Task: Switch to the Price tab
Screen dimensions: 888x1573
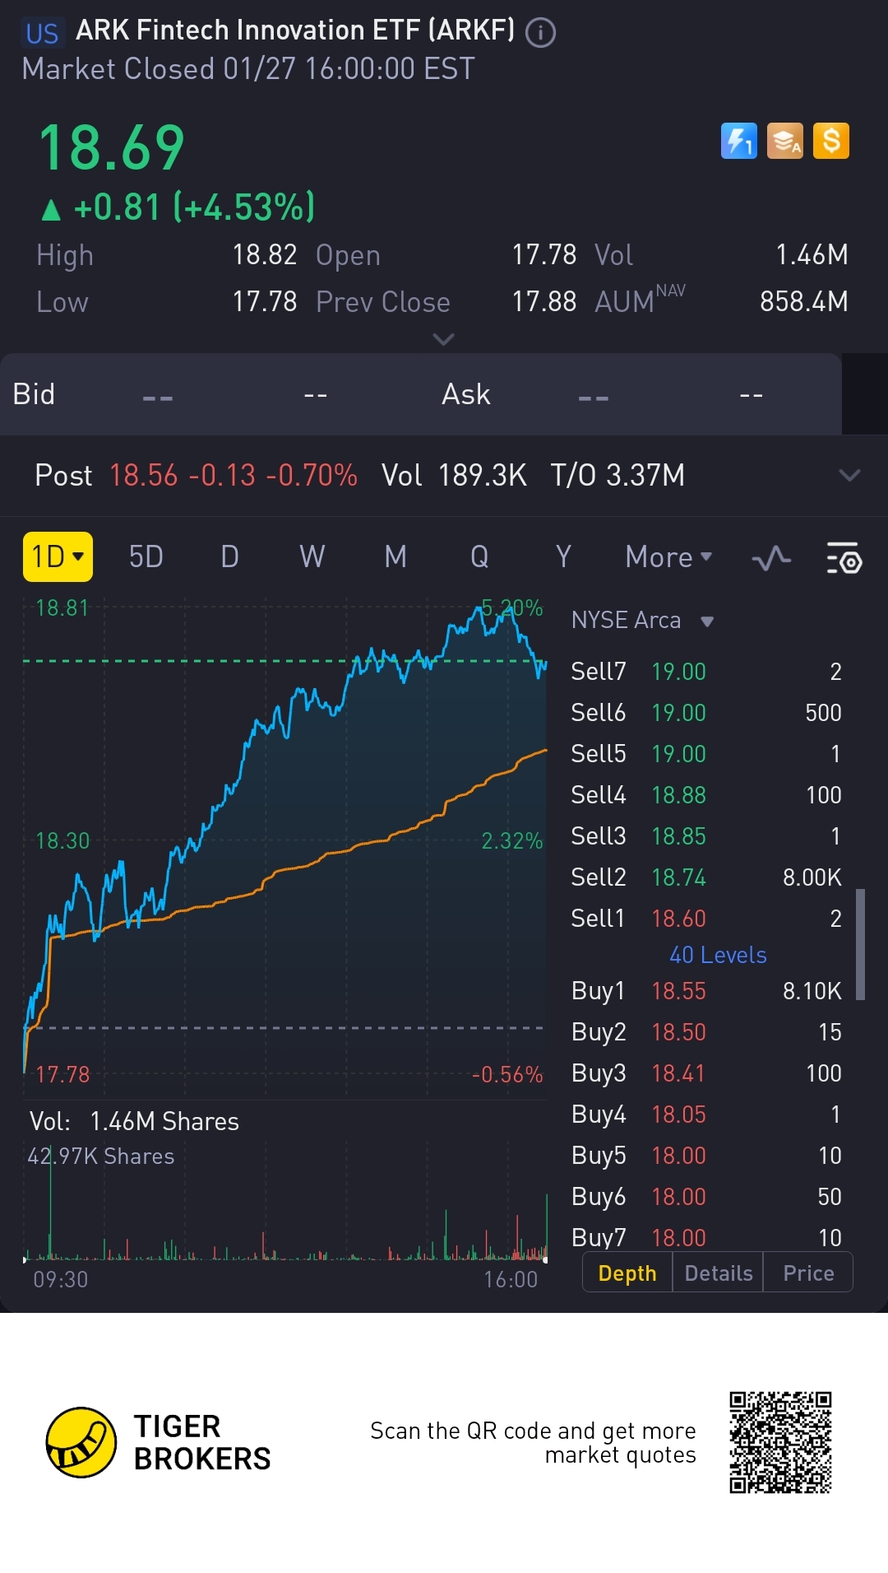Action: click(x=808, y=1273)
